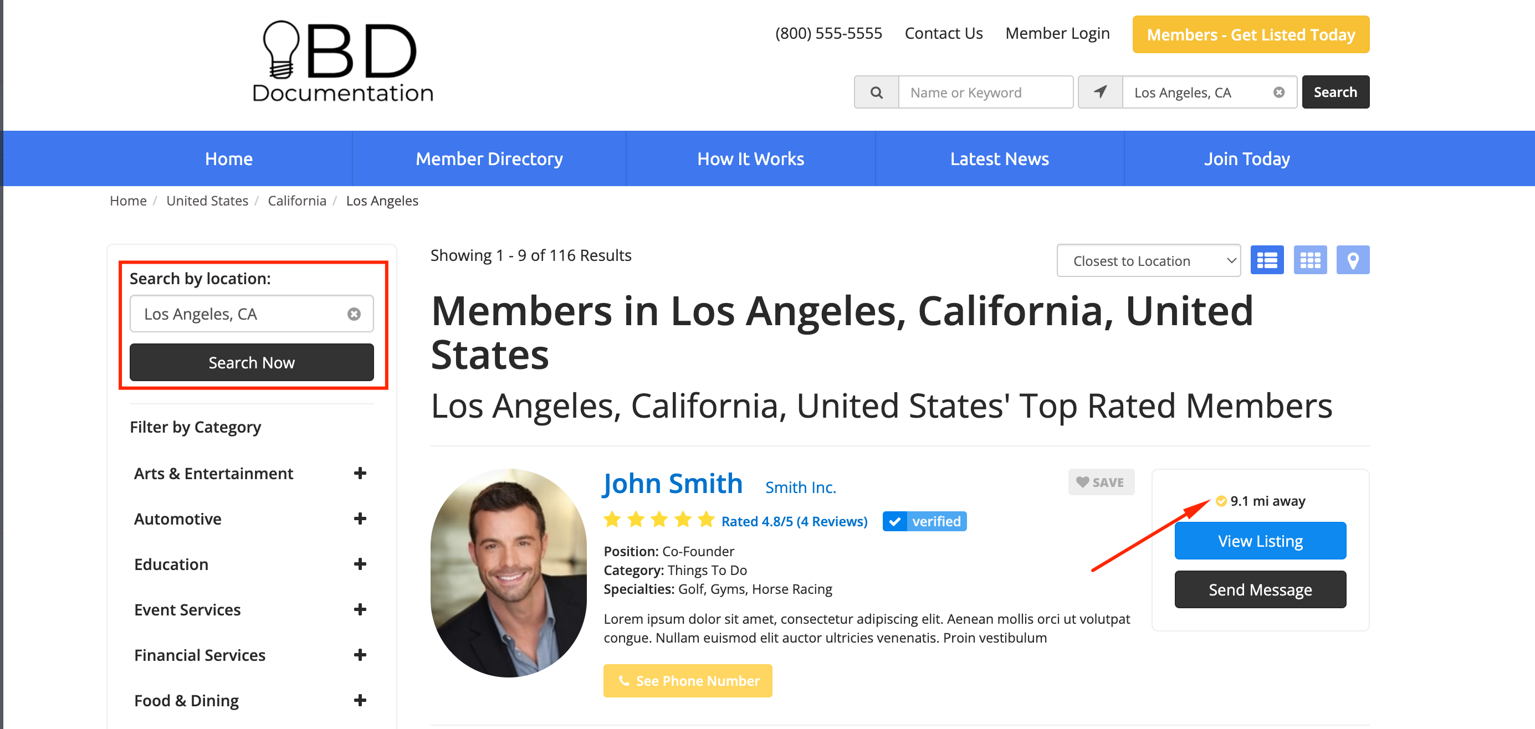
Task: Click the View Listing button
Action: [1260, 541]
